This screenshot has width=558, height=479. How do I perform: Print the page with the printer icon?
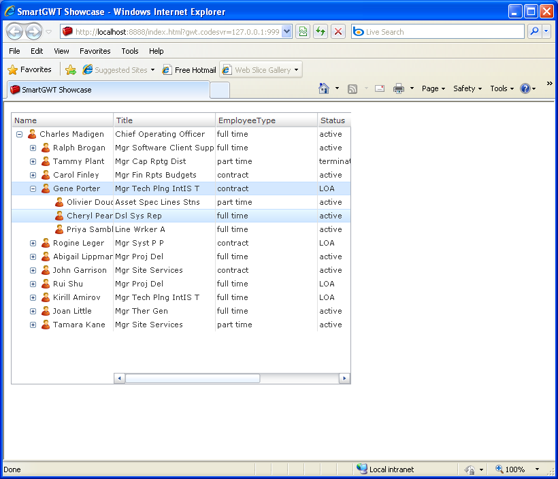tap(399, 88)
